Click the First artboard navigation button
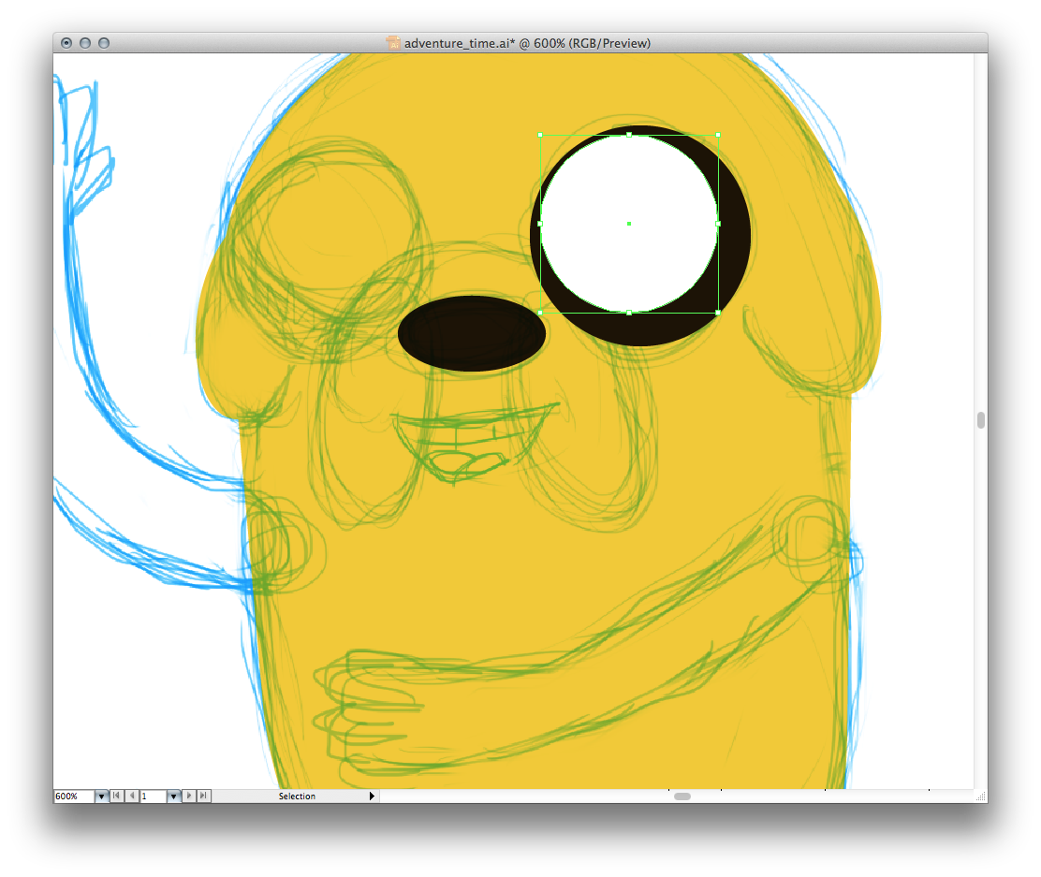Image resolution: width=1041 pixels, height=877 pixels. 116,797
